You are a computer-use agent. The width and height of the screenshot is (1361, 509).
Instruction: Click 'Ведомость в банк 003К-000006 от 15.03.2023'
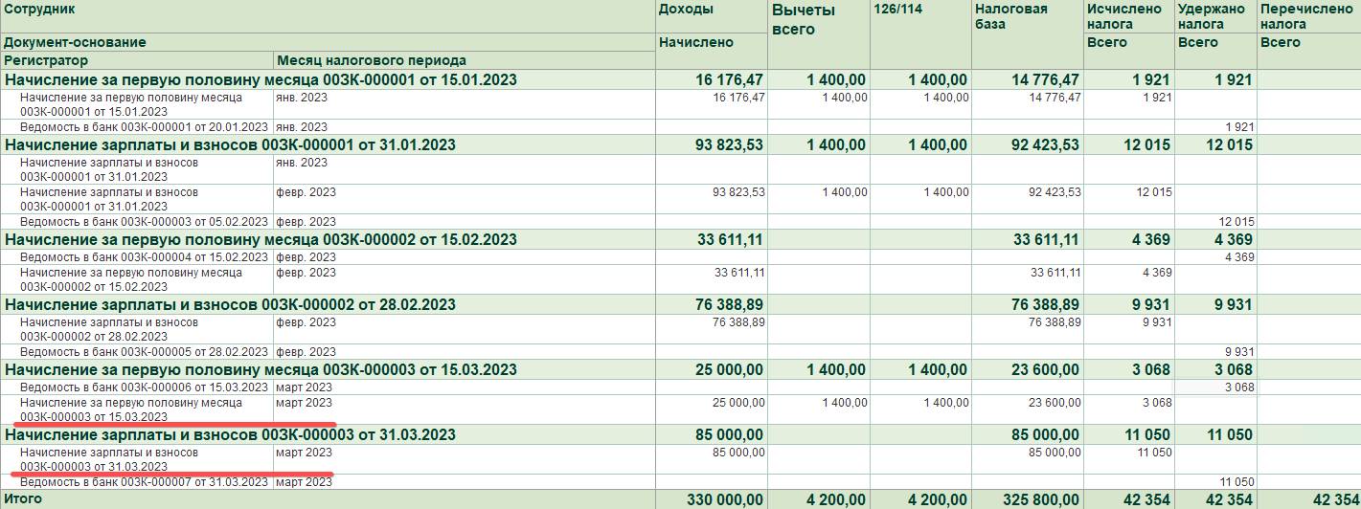pyautogui.click(x=144, y=387)
